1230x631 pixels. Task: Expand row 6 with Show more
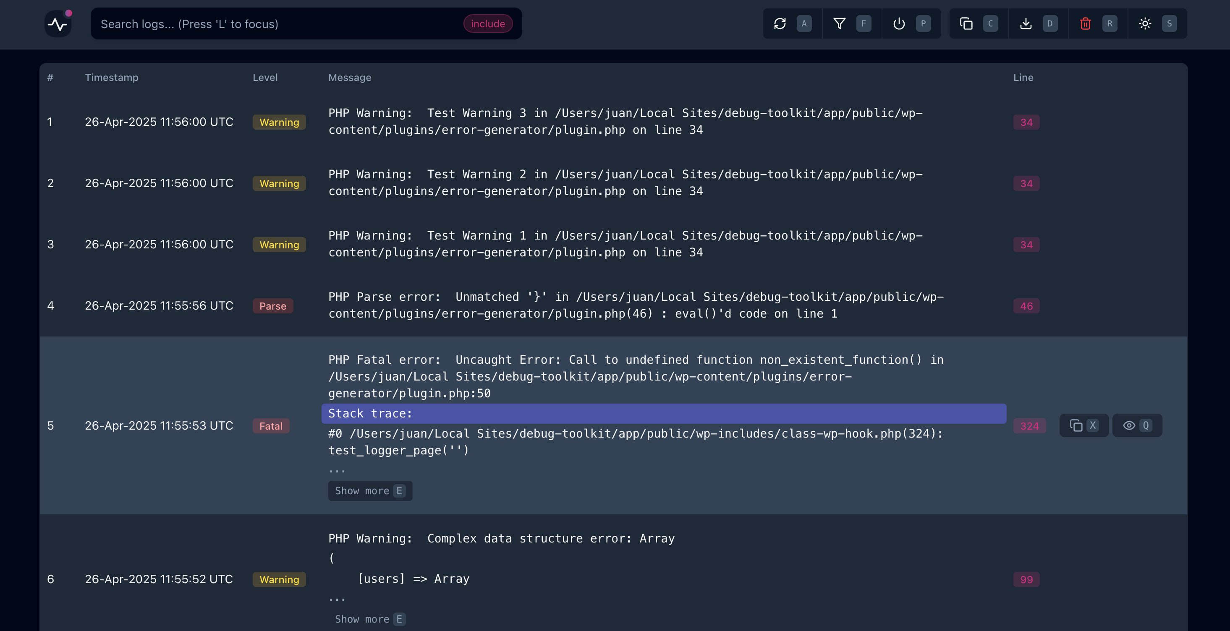tap(369, 619)
